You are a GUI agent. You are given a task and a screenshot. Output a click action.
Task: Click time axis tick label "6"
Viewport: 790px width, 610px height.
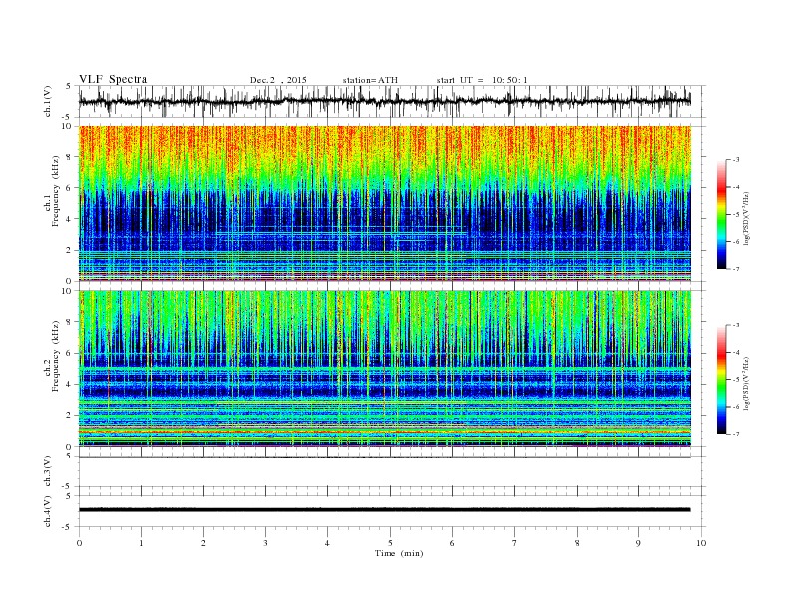pos(452,543)
